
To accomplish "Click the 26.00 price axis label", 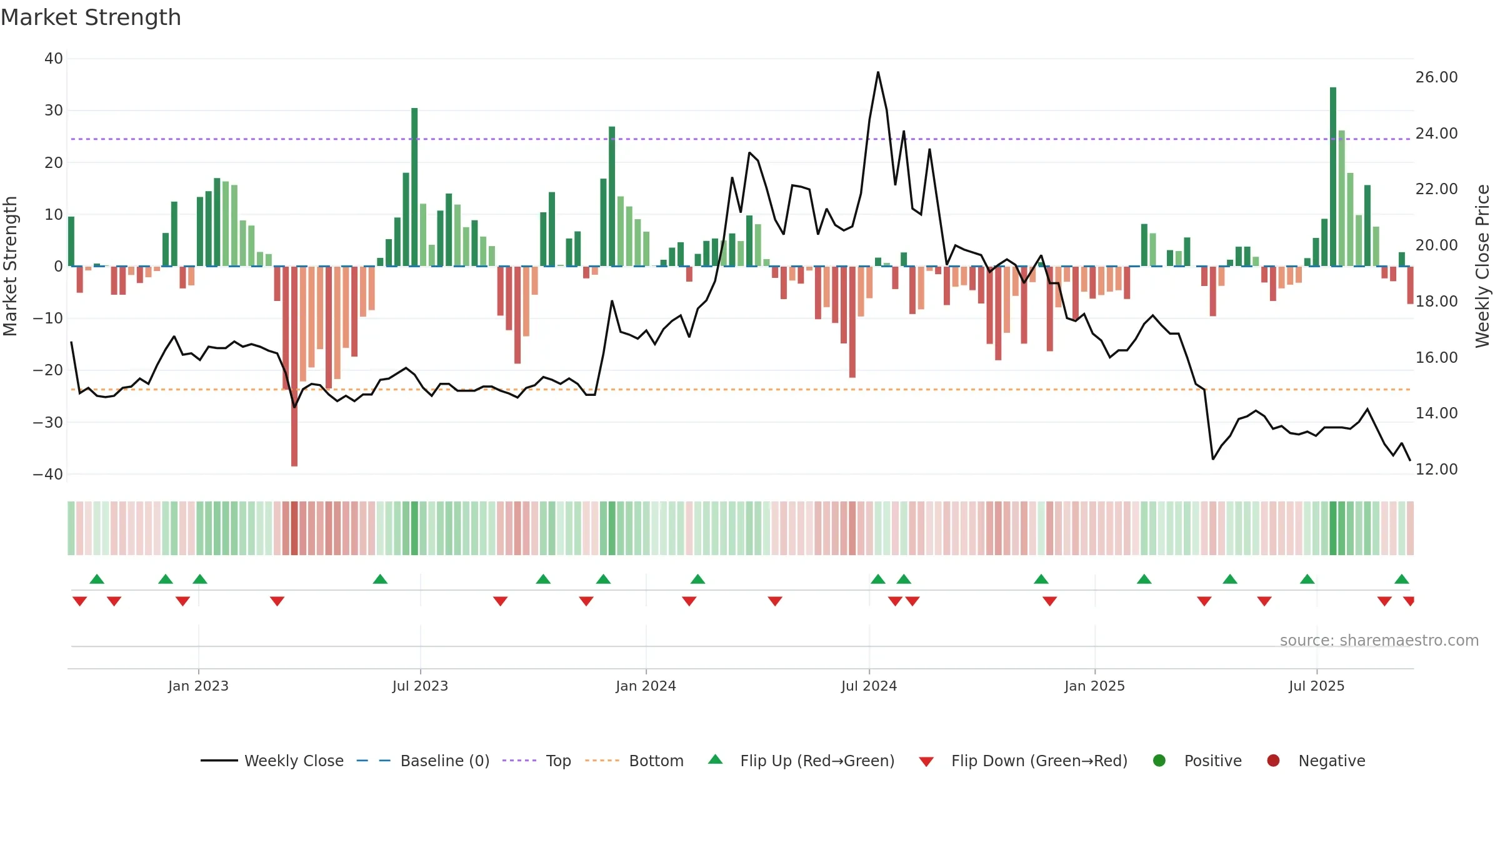I will (1436, 77).
